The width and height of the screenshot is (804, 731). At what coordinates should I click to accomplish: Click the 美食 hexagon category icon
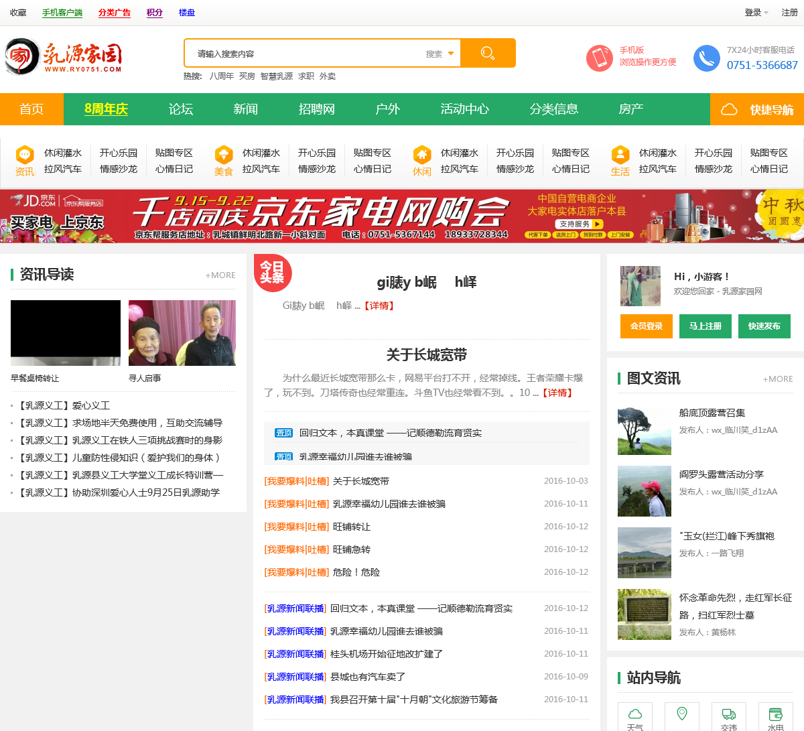click(x=223, y=155)
